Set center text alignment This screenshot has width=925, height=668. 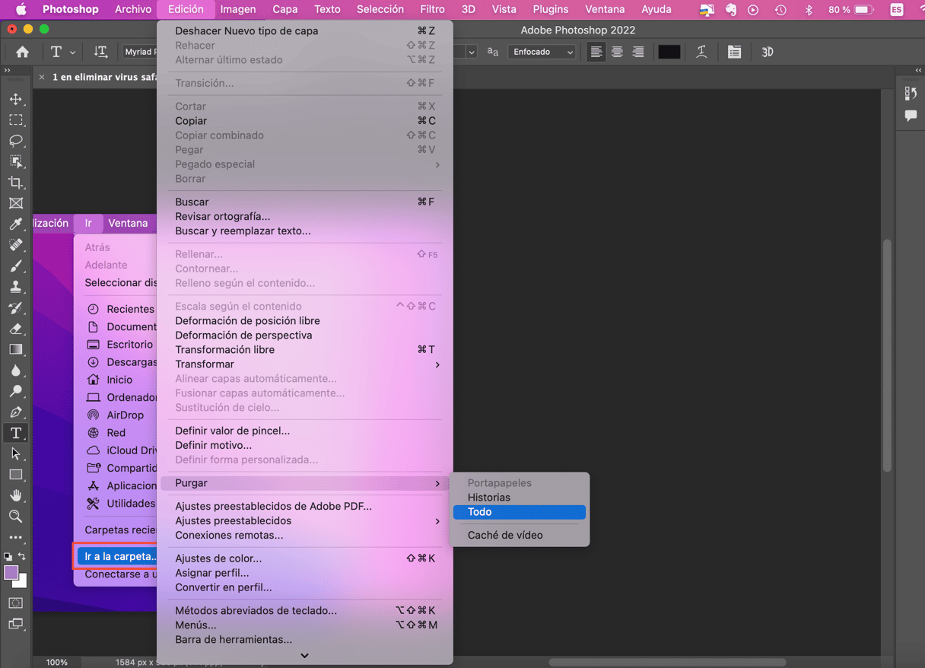tap(617, 52)
